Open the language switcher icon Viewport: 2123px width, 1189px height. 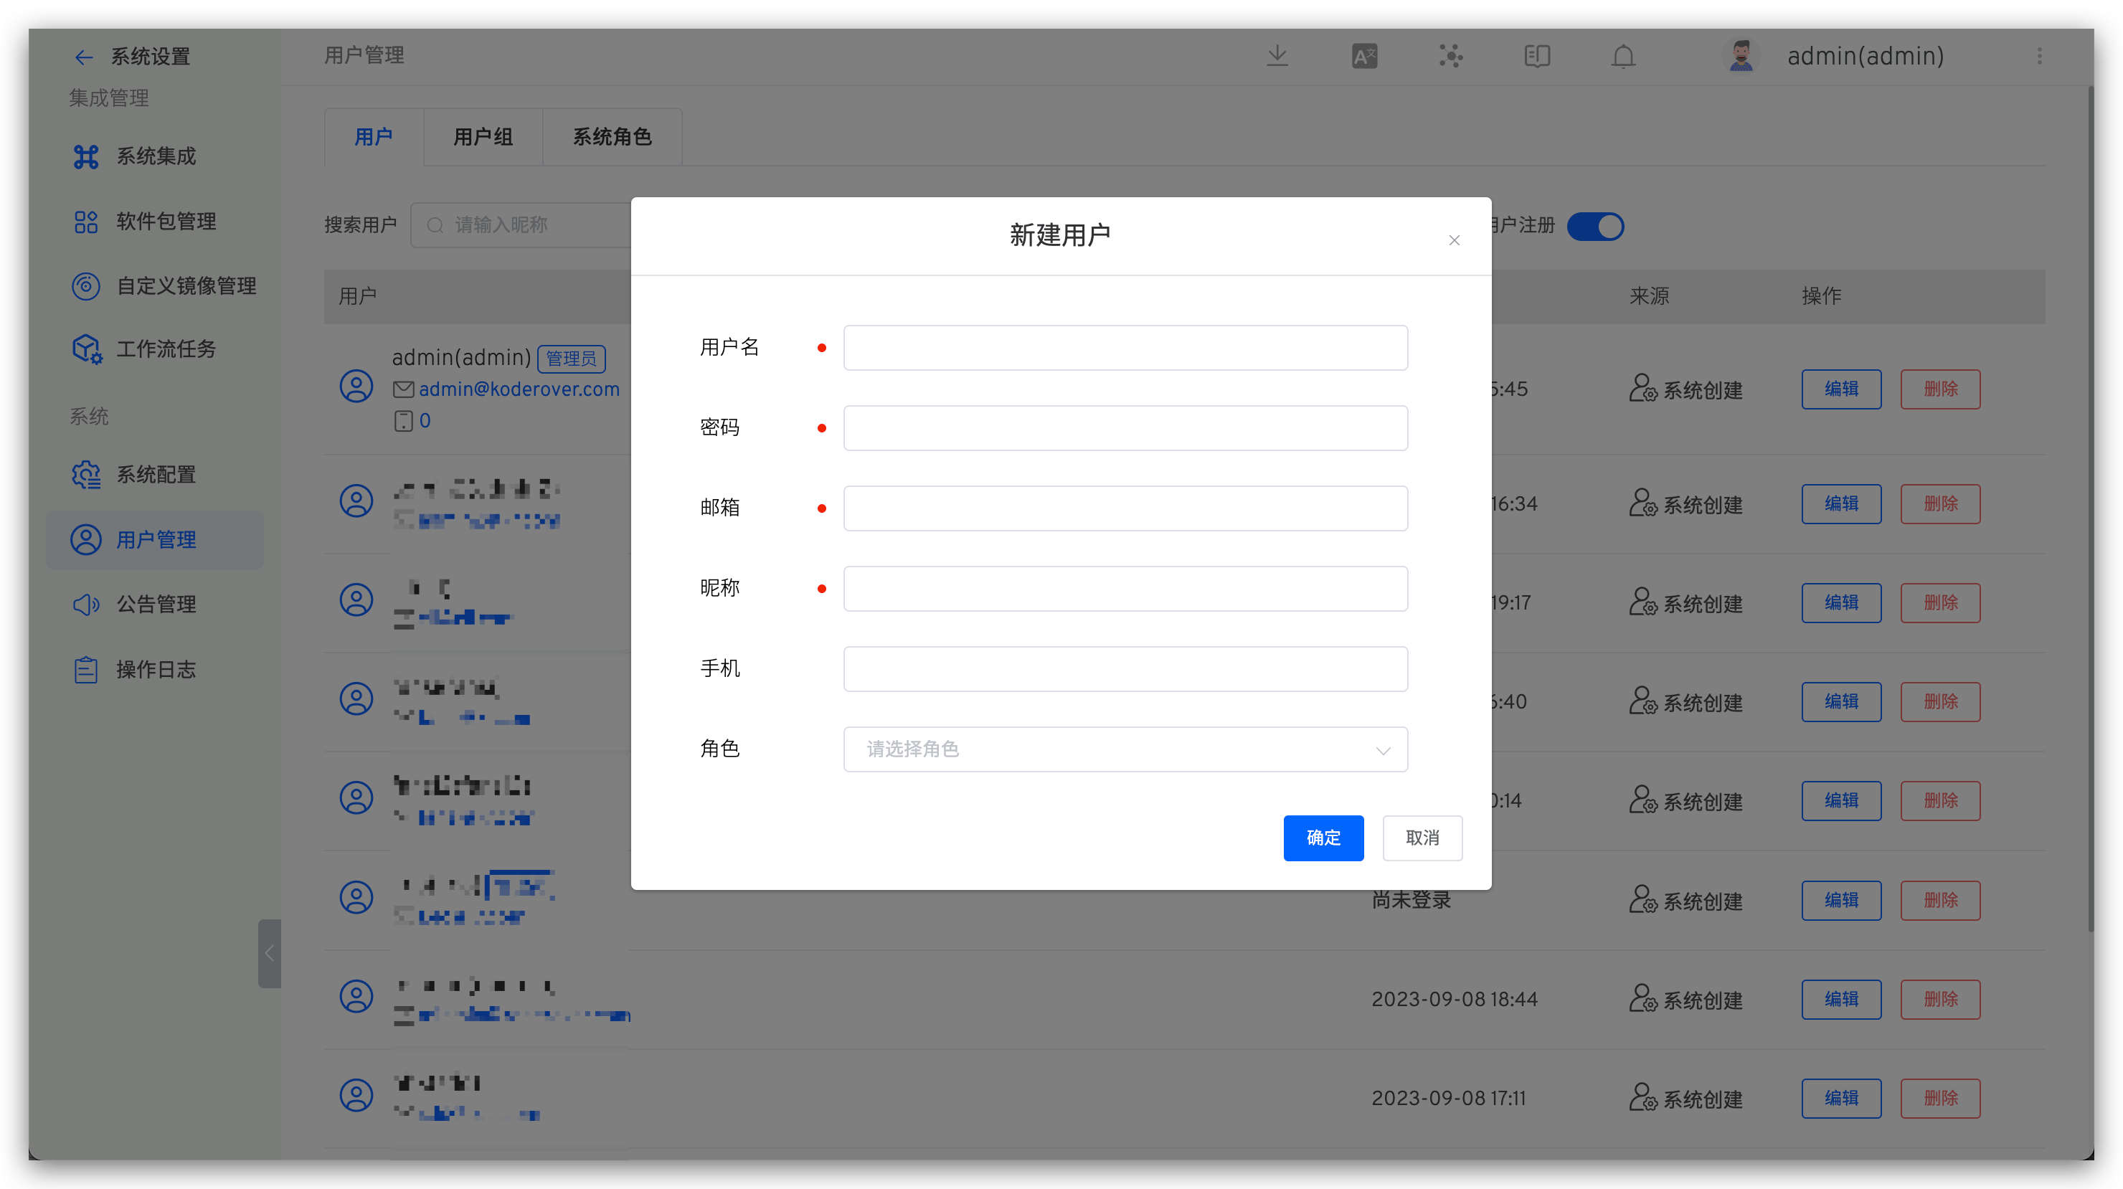pos(1364,55)
